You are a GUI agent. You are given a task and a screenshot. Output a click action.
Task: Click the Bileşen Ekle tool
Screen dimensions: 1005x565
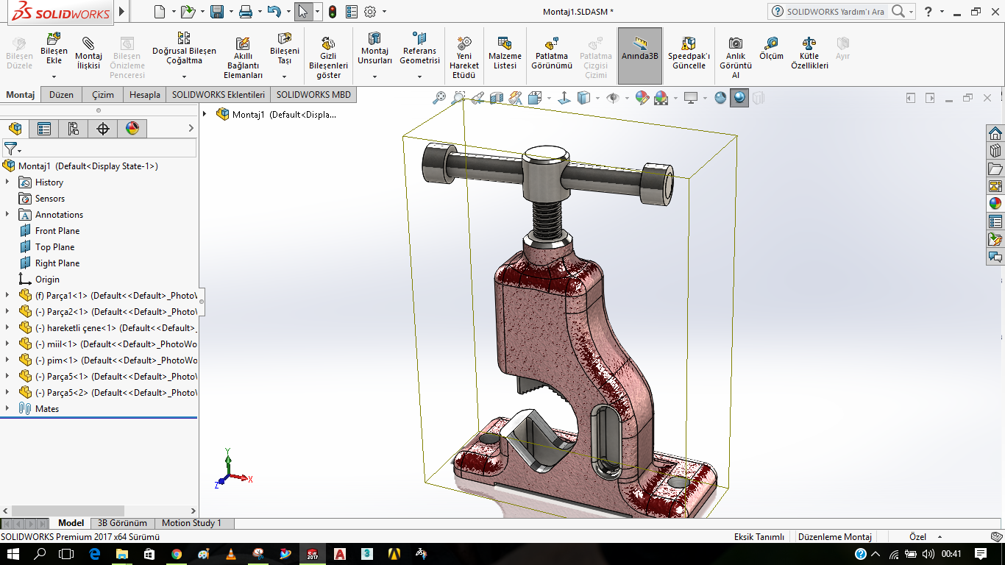coord(54,48)
